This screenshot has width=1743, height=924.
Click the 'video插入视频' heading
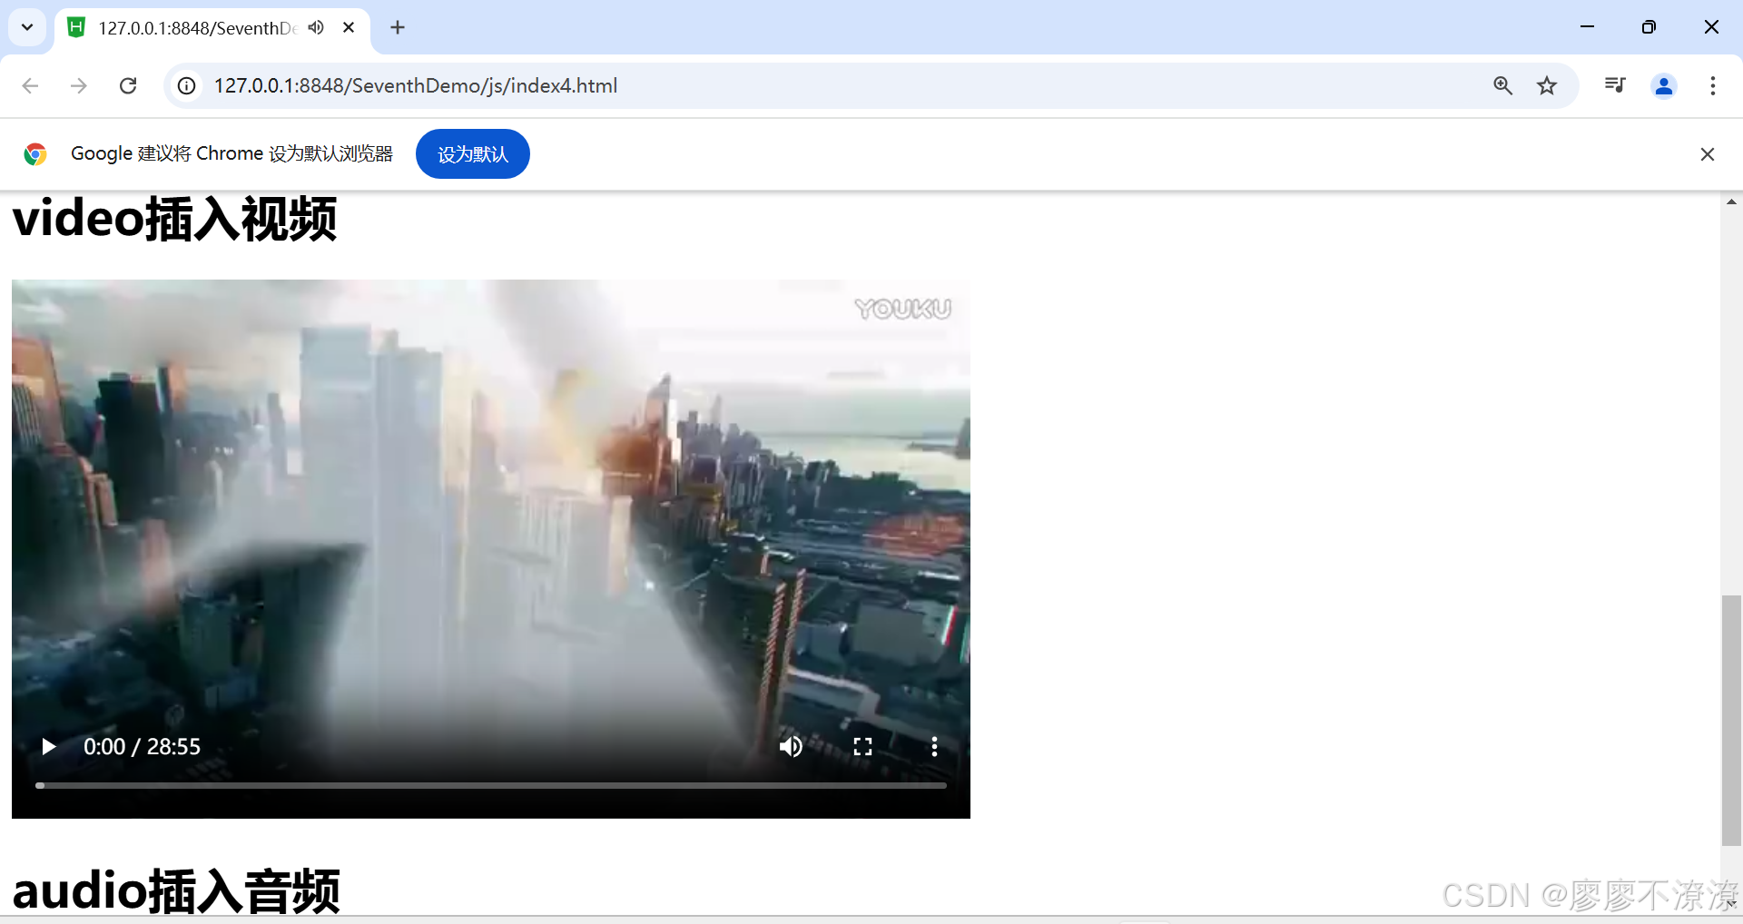coord(174,219)
